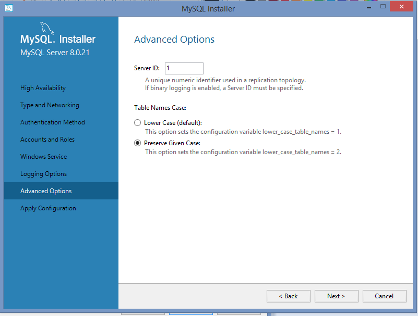Select the Lower Case (default) option

(x=137, y=122)
